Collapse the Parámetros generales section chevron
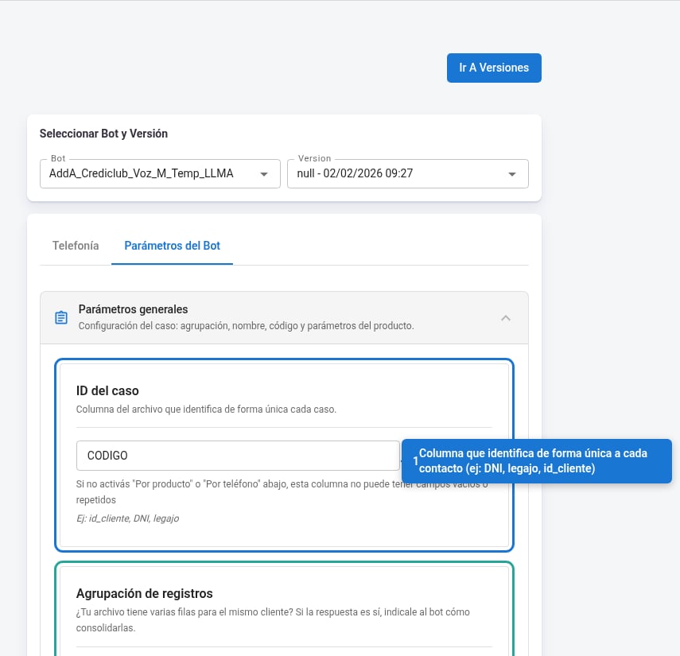 point(506,318)
